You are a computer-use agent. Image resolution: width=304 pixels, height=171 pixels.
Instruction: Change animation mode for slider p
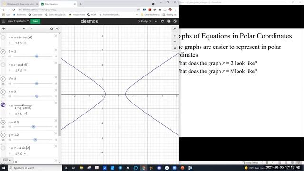(3, 127)
